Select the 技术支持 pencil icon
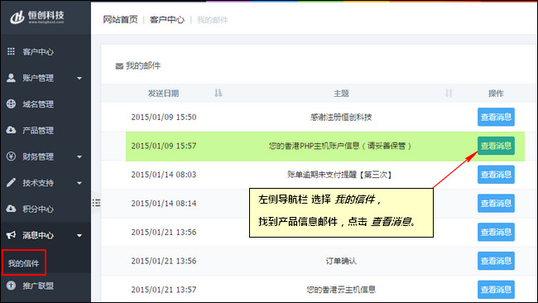Image resolution: width=538 pixels, height=303 pixels. (11, 183)
